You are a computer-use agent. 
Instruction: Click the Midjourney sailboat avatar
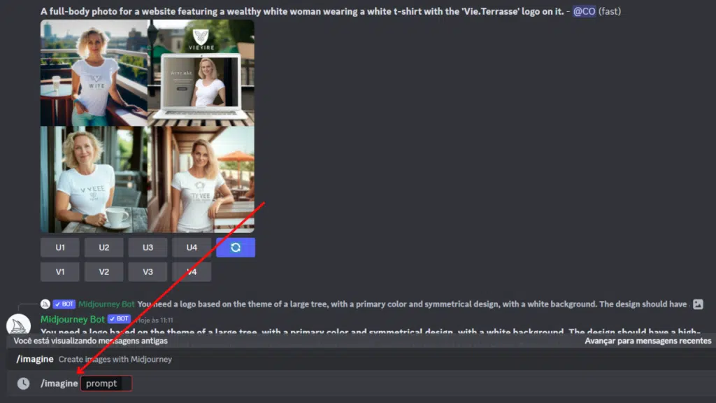click(18, 326)
